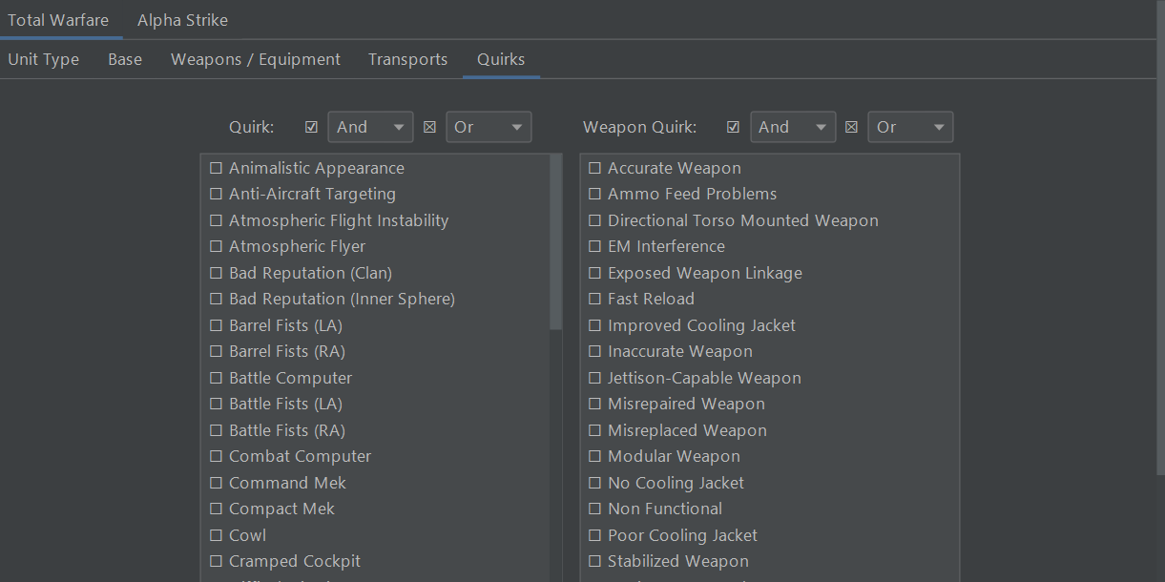Viewport: 1165px width, 582px height.
Task: Enable the Cowl quirk
Action: click(216, 534)
